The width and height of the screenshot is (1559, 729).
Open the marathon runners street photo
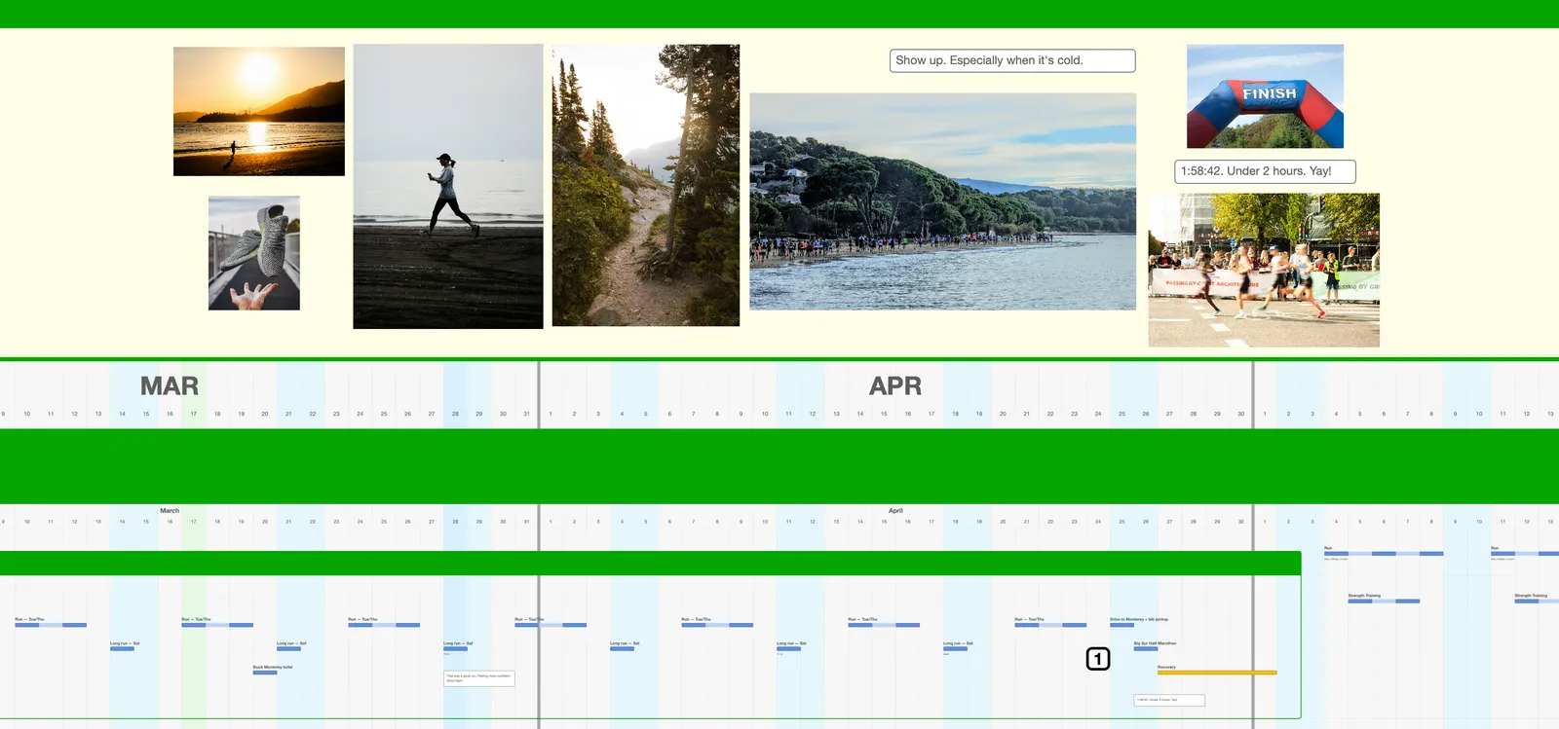[1264, 270]
